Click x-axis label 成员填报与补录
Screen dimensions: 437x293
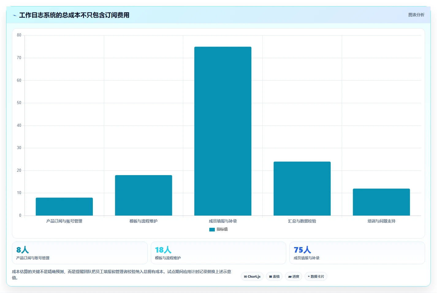(x=223, y=221)
